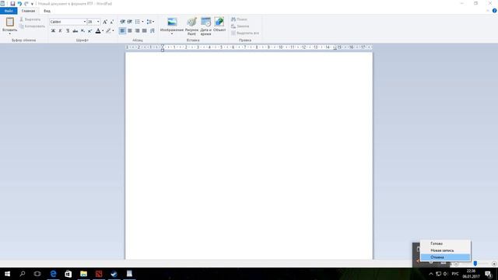This screenshot has height=280, width=498.
Task: Toggle italic formatting К
Action: coord(61,31)
